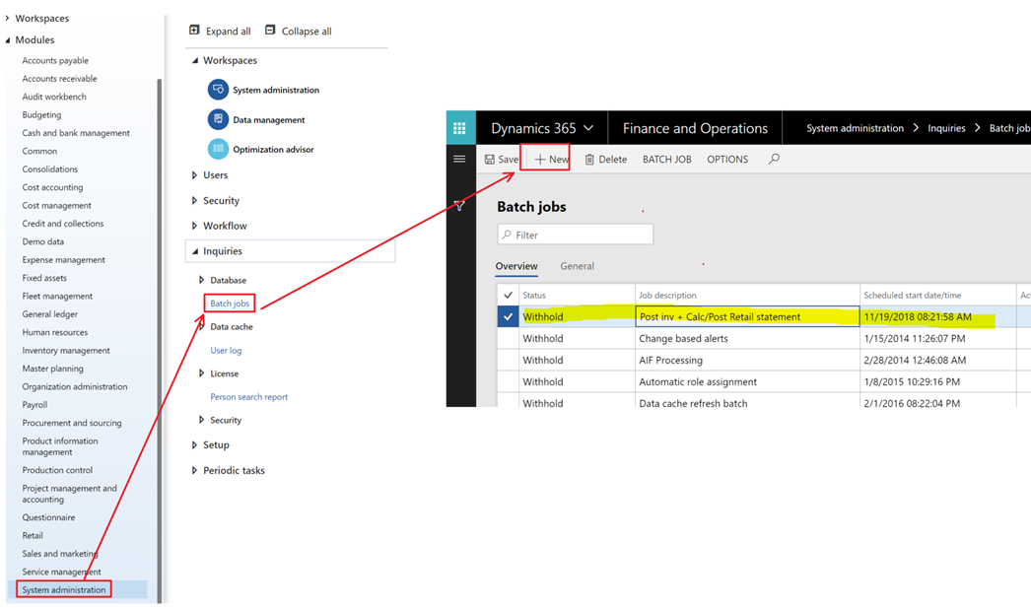Open the Data management workspace icon
Image resolution: width=1031 pixels, height=608 pixels.
(x=218, y=119)
